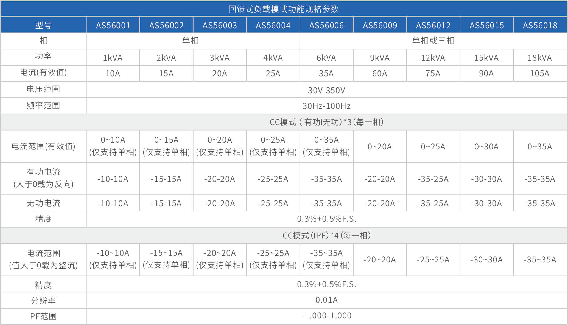Click the AS56018 model header
Image resolution: width=568 pixels, height=325 pixels.
pyautogui.click(x=540, y=25)
